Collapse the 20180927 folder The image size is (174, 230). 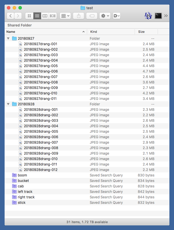pos(8,39)
